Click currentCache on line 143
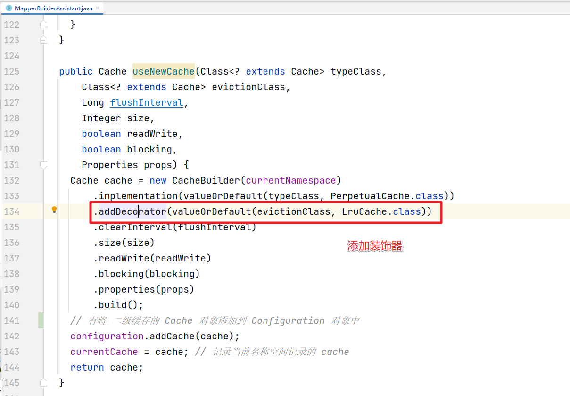This screenshot has height=396, width=570. 104,352
